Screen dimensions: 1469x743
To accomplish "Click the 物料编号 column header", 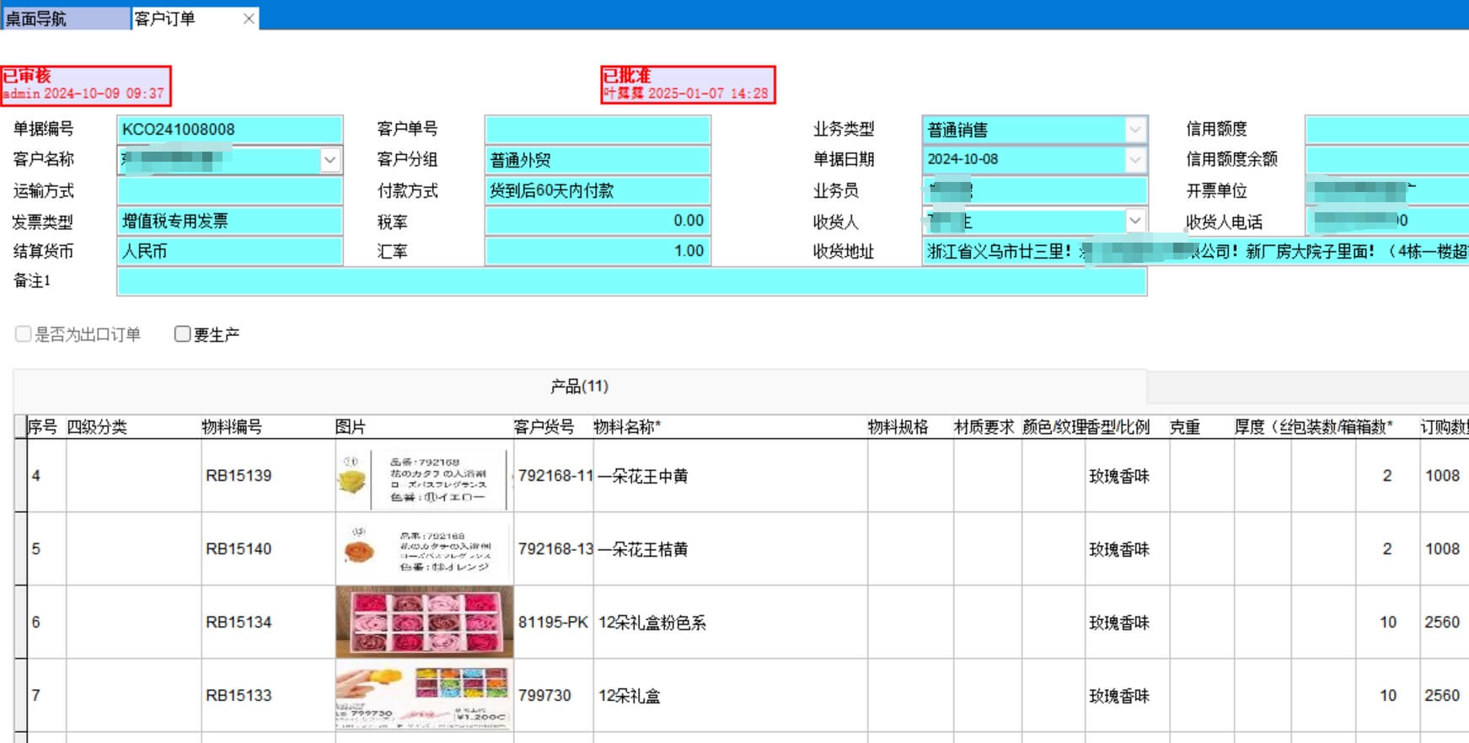I will pos(232,427).
